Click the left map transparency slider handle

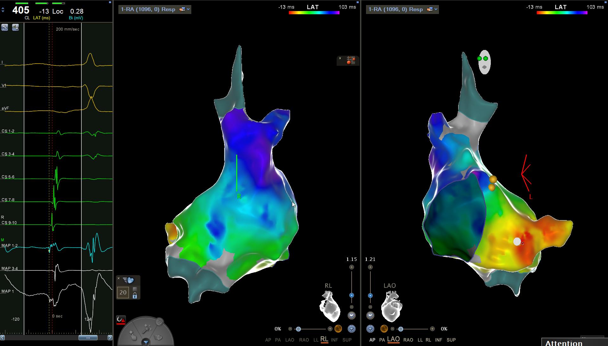(298, 329)
